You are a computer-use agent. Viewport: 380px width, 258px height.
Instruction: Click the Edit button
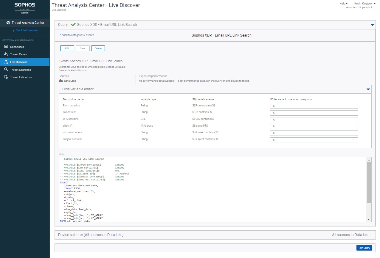pyautogui.click(x=67, y=48)
